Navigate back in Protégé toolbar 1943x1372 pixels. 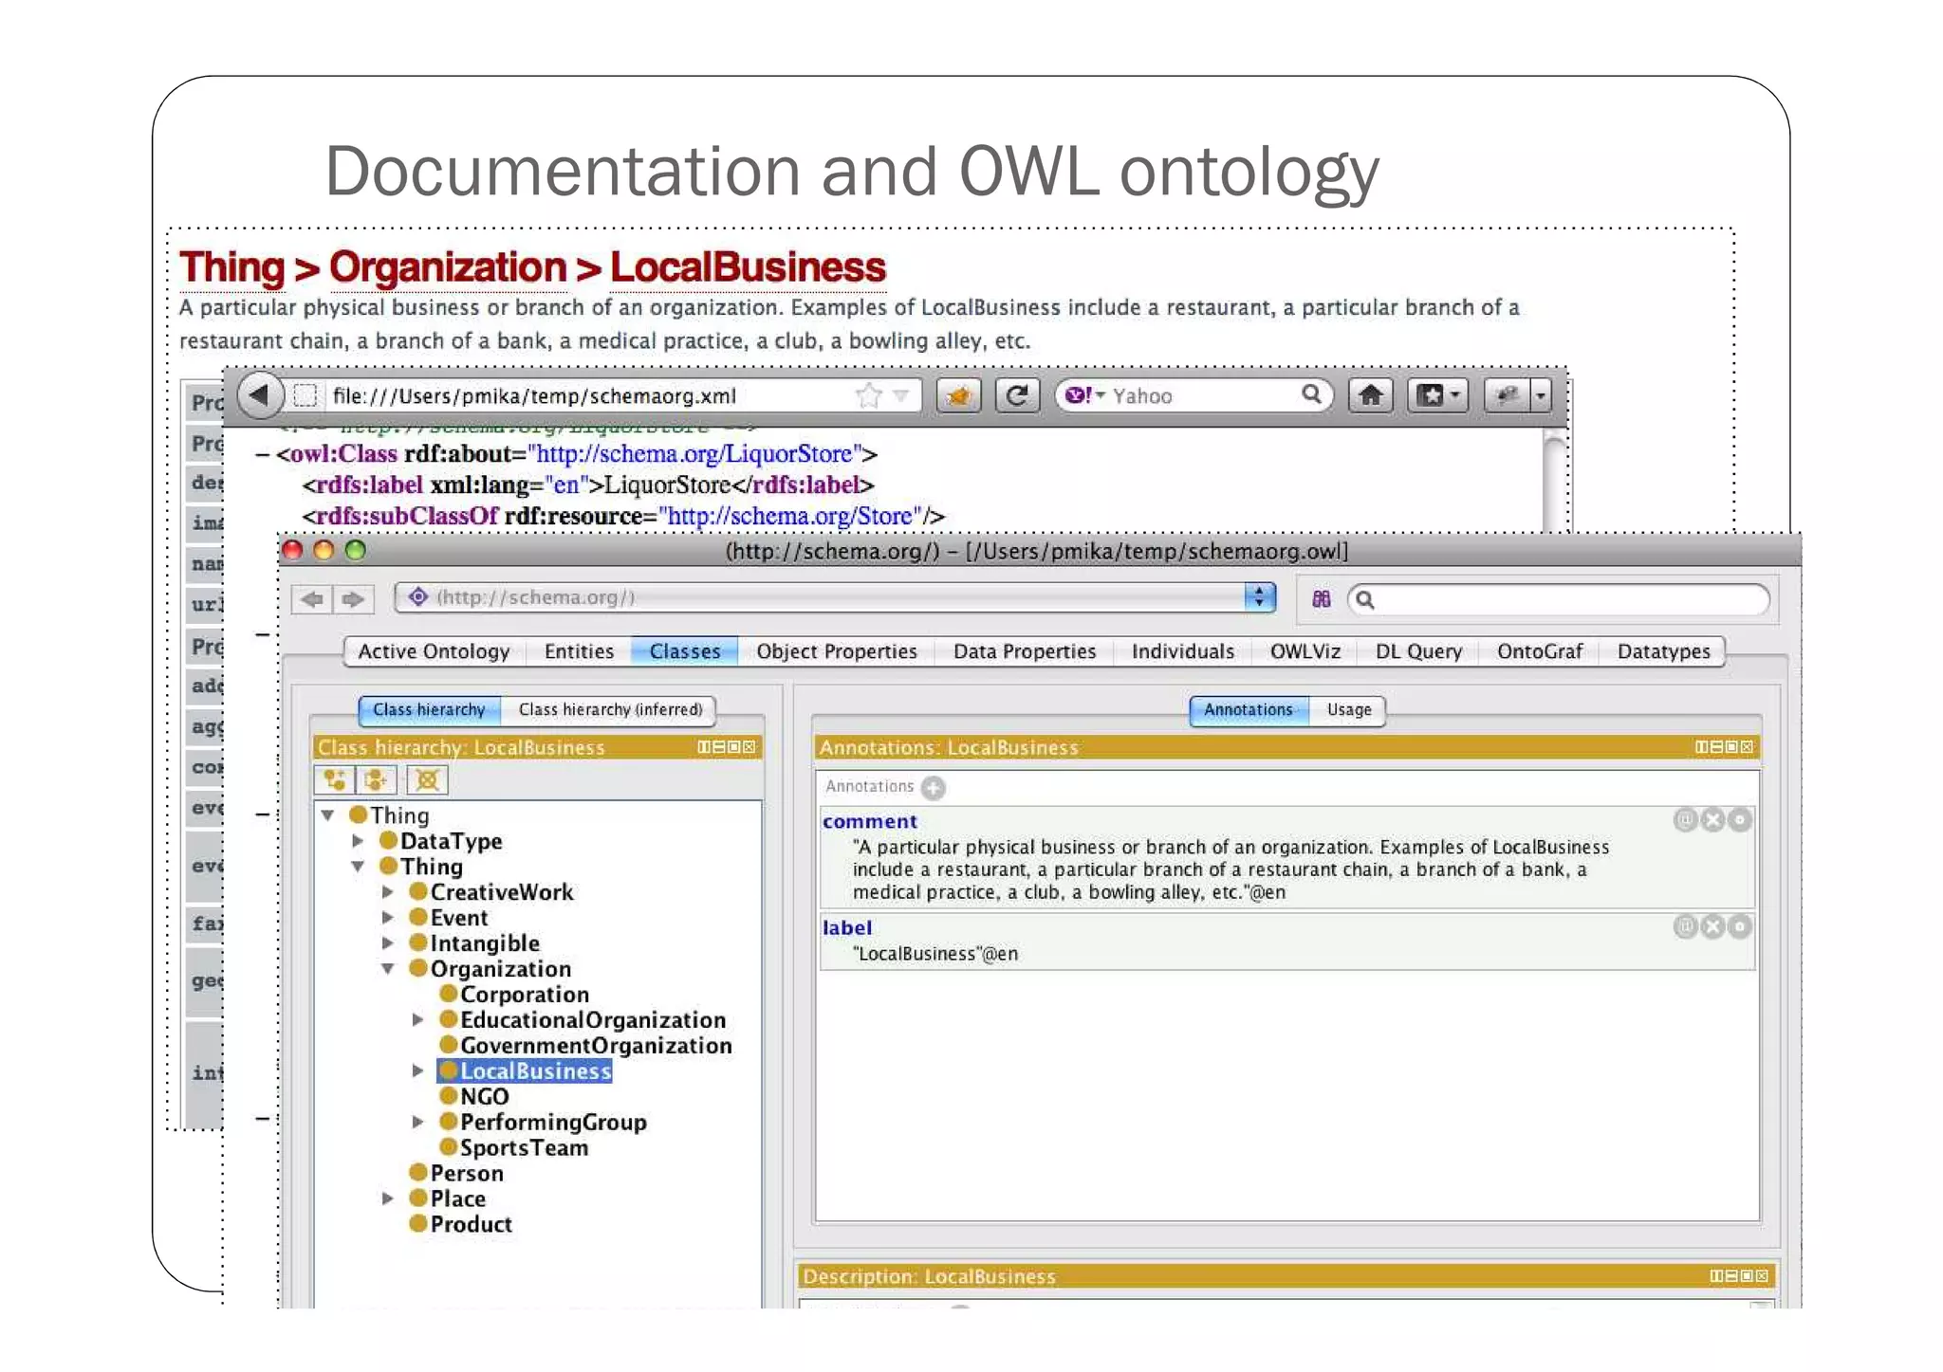312,598
